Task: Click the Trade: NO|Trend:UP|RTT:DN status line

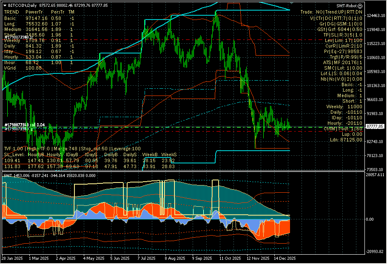Action: (x=331, y=12)
